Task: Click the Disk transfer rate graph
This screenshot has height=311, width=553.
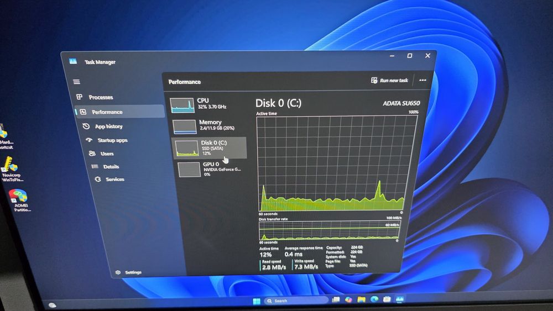Action: 330,231
